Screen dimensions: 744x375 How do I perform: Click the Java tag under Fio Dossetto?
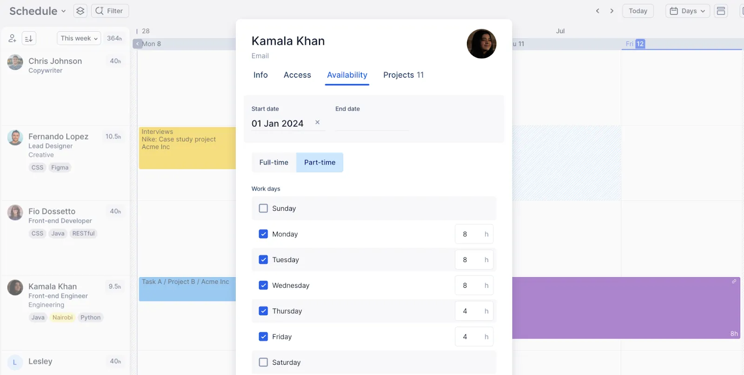tap(58, 233)
